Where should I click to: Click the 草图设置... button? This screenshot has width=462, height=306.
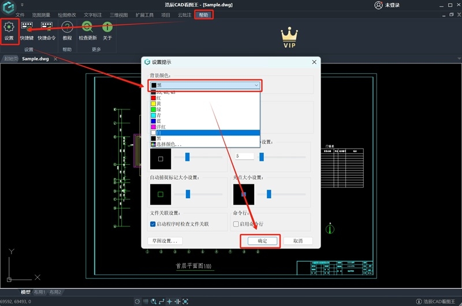tap(165, 241)
